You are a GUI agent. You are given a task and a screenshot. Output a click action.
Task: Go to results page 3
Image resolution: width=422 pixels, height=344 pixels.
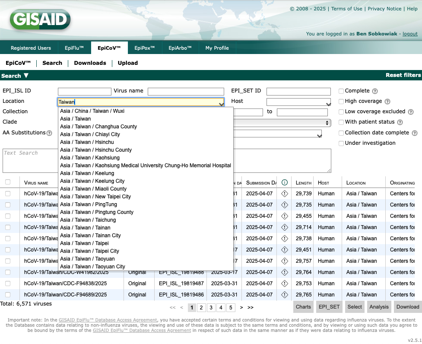[211, 308]
